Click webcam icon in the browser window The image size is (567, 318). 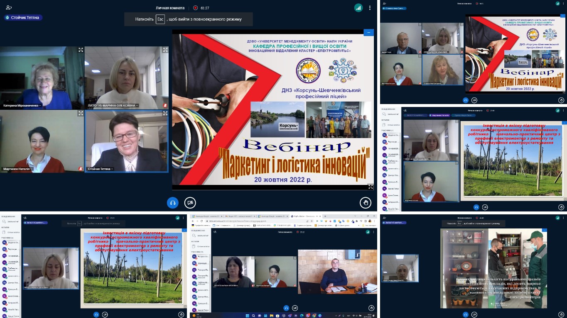295,308
